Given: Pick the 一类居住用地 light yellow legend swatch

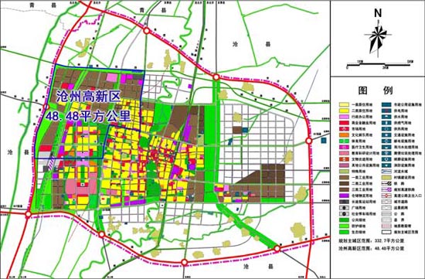Looking at the screenshot, I should pos(344,104).
